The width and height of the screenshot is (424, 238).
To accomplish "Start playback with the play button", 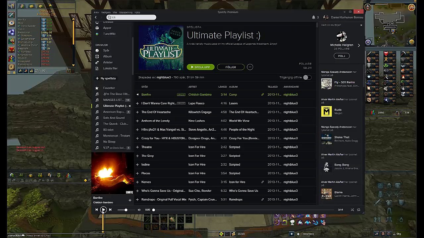I will pos(103,210).
